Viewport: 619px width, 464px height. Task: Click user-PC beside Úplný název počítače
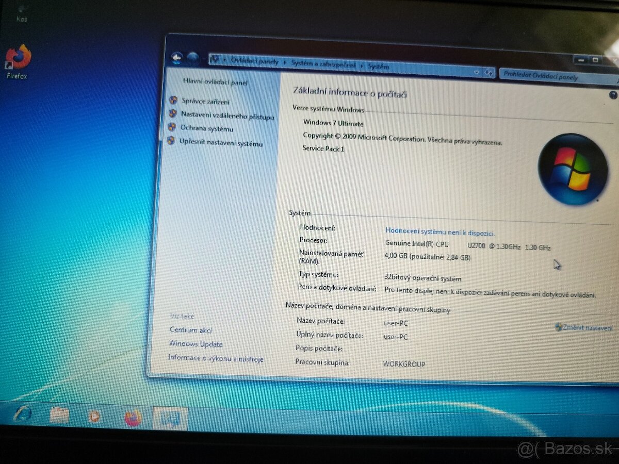[x=396, y=337]
